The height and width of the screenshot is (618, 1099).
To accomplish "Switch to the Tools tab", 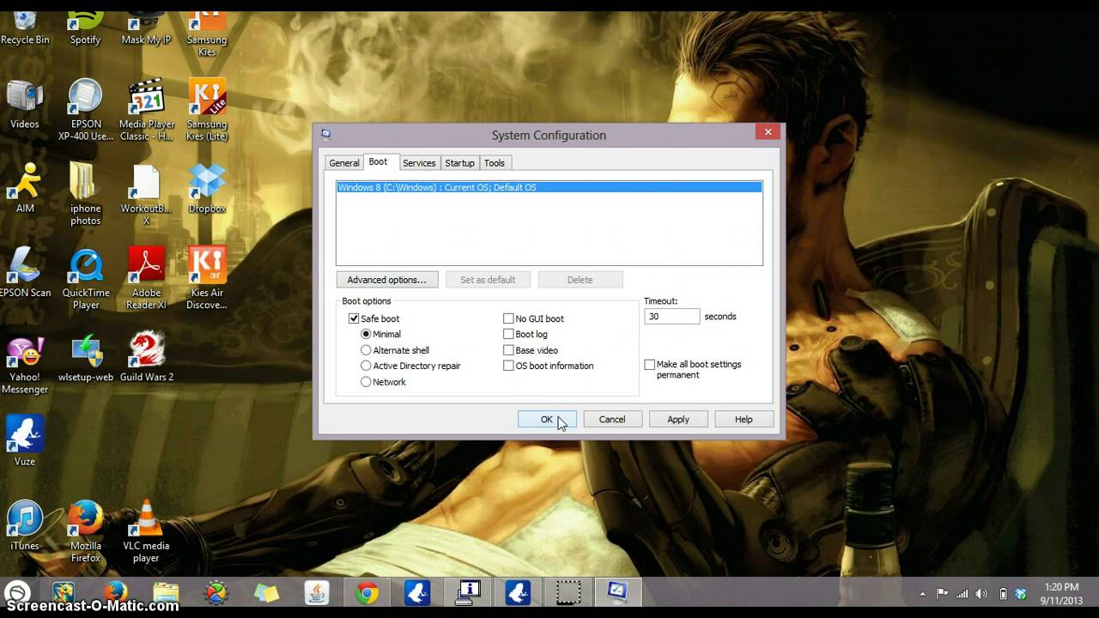I will (495, 163).
